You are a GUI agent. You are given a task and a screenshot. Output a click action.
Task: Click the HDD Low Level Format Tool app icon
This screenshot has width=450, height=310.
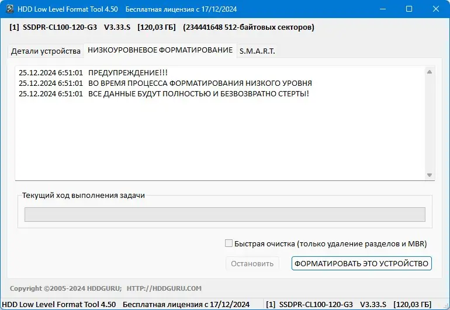pos(10,9)
